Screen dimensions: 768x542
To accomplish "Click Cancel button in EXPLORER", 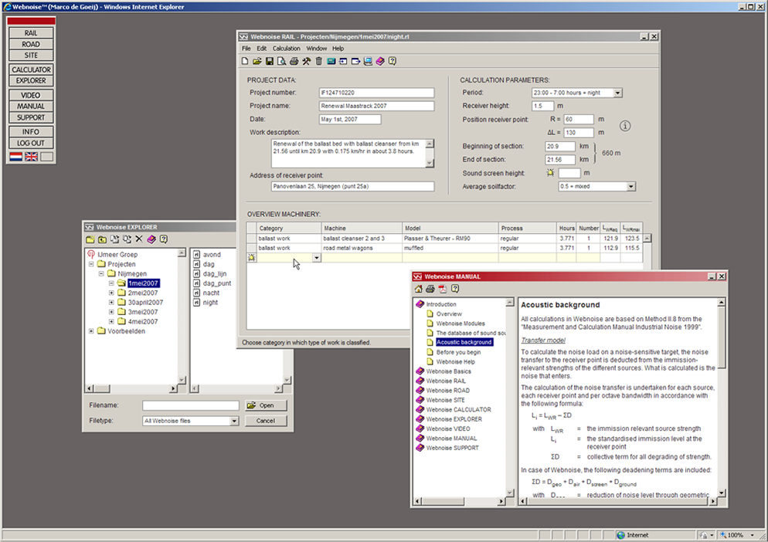I will click(x=266, y=421).
